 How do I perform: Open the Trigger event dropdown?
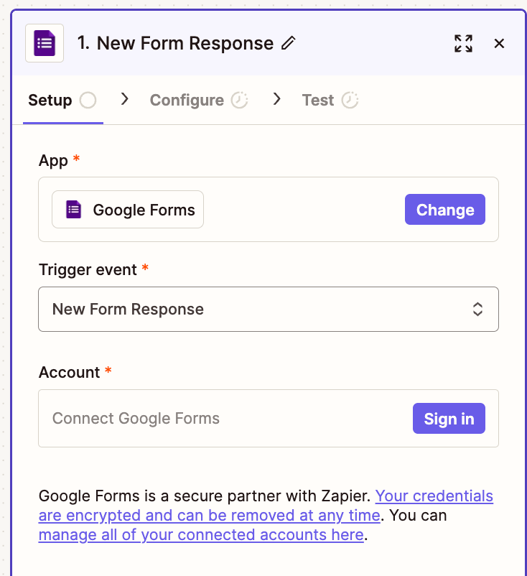(268, 310)
